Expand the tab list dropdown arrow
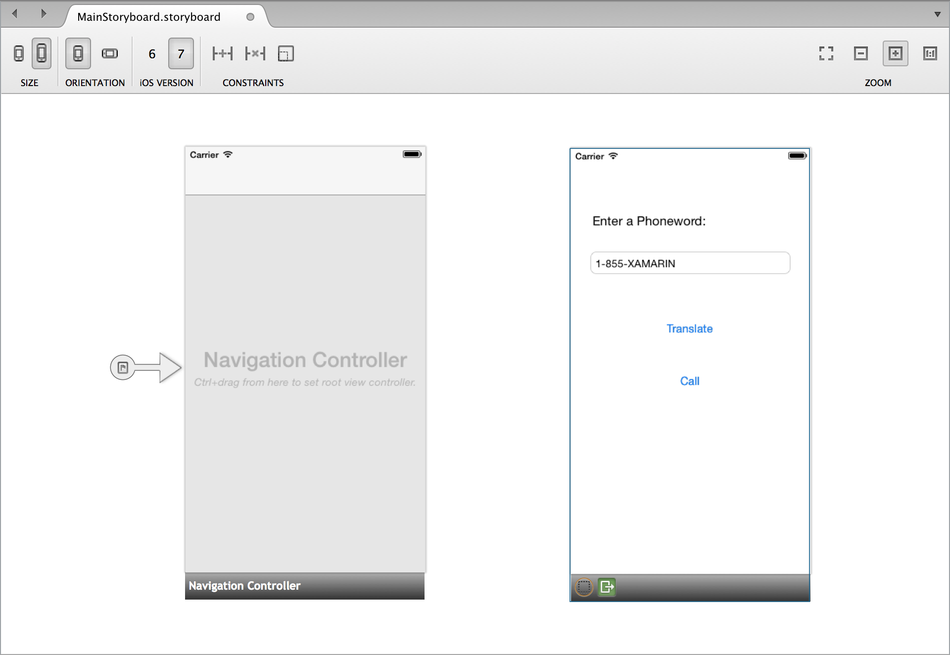 click(x=937, y=14)
